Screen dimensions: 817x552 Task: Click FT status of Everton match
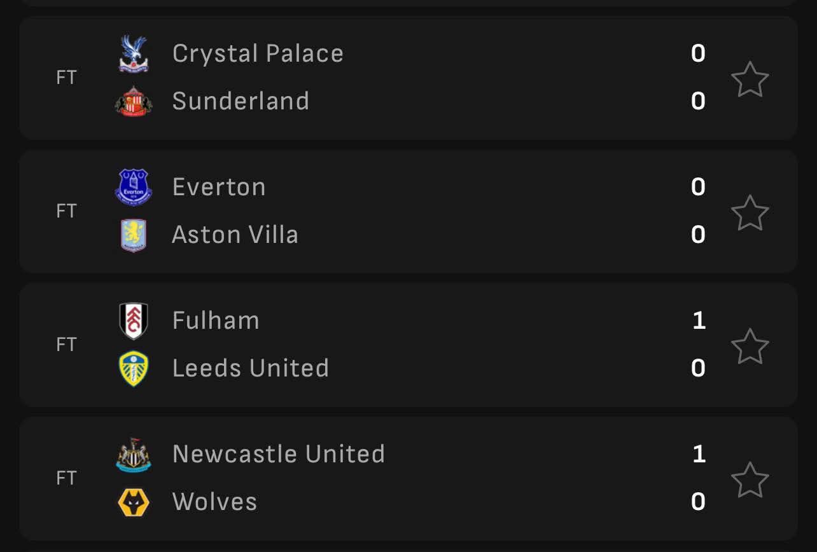pyautogui.click(x=66, y=211)
